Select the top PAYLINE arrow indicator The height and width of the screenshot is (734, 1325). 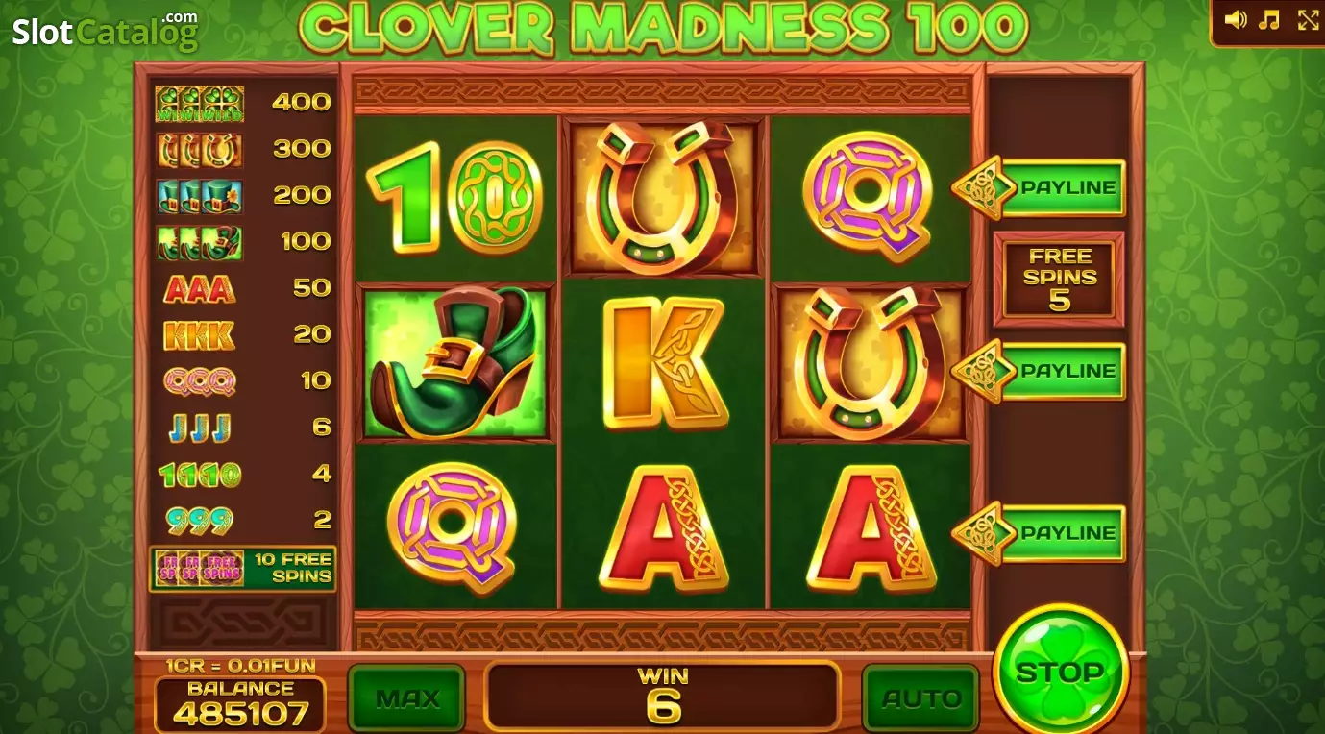click(1039, 187)
